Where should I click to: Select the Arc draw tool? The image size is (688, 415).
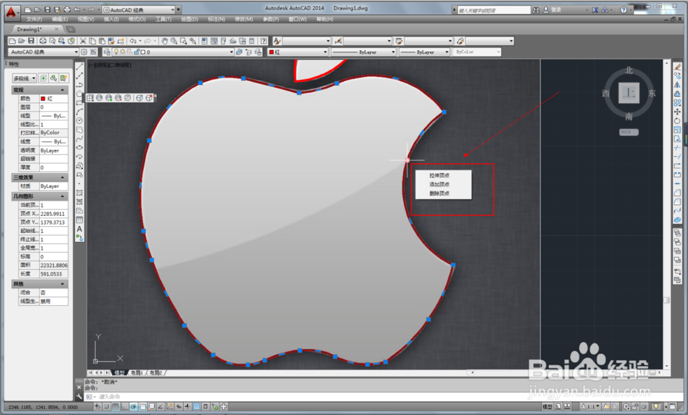pos(79,111)
